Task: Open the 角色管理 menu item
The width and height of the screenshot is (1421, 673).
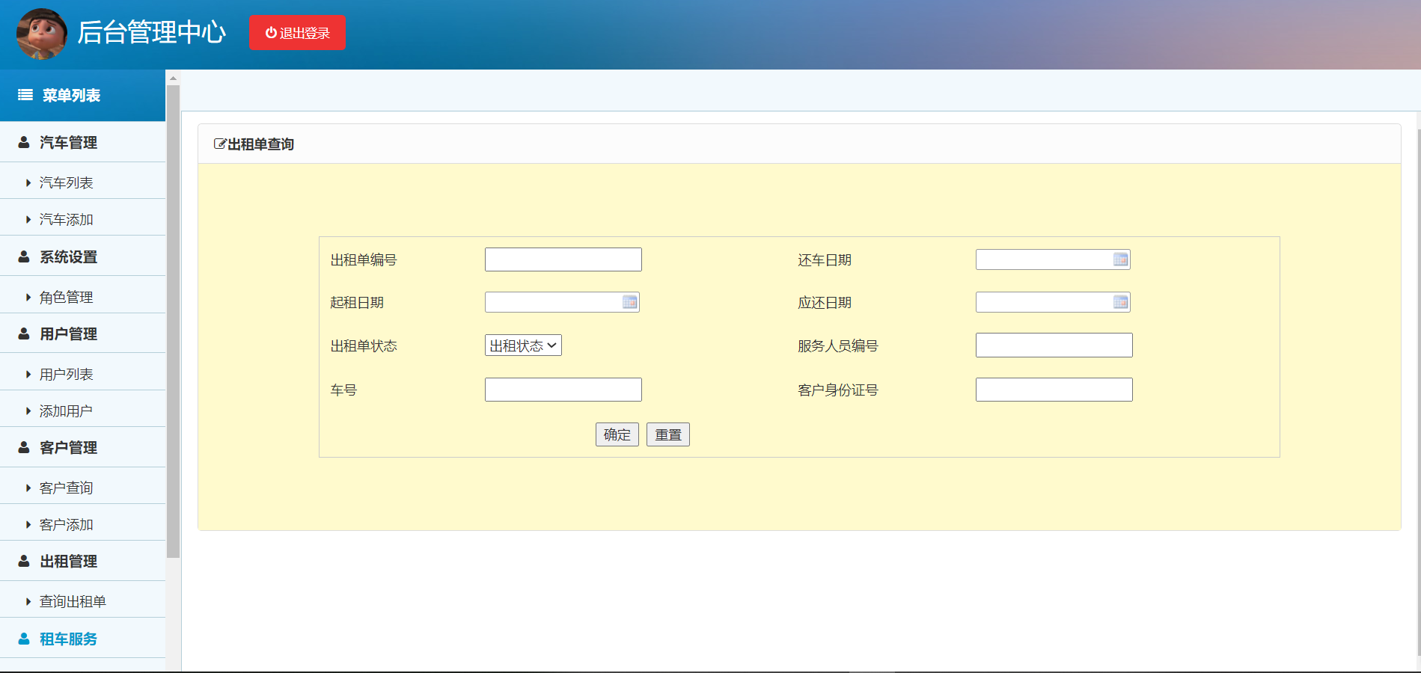Action: tap(82, 297)
